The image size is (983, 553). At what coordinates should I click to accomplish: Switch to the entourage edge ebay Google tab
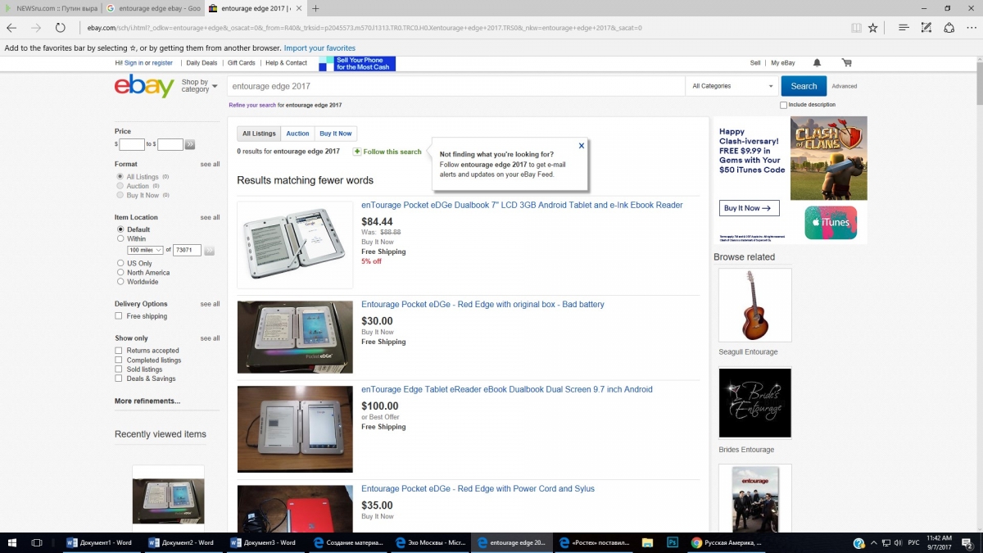pos(152,8)
